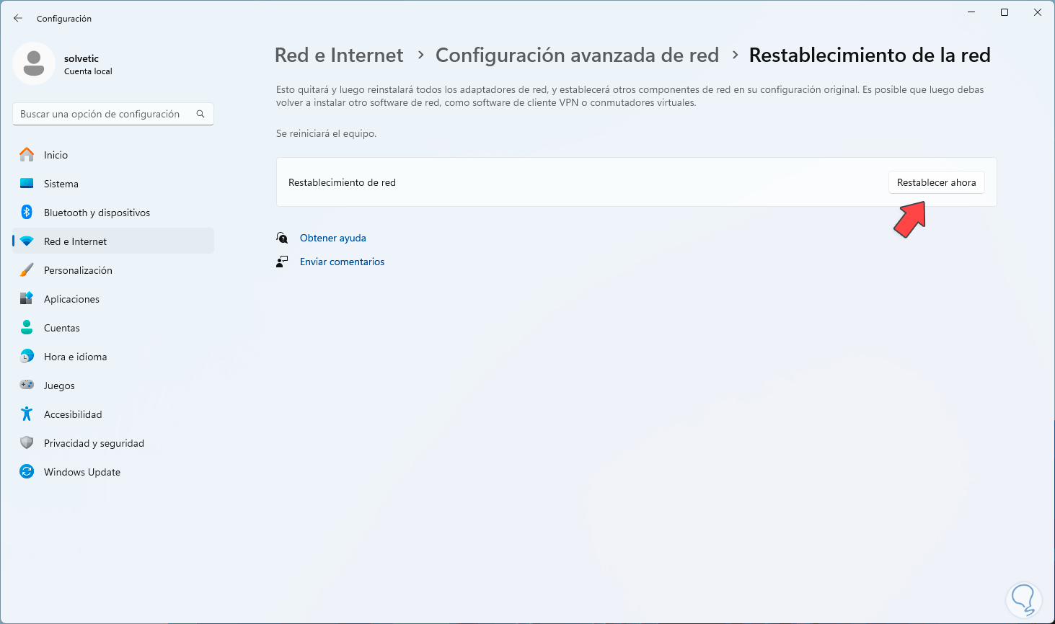Image resolution: width=1055 pixels, height=624 pixels.
Task: Open the Personalización settings icon
Action: click(x=29, y=269)
